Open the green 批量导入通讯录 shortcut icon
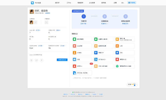Image resolution: width=166 pixels, height=100 pixels. [x=96, y=39]
